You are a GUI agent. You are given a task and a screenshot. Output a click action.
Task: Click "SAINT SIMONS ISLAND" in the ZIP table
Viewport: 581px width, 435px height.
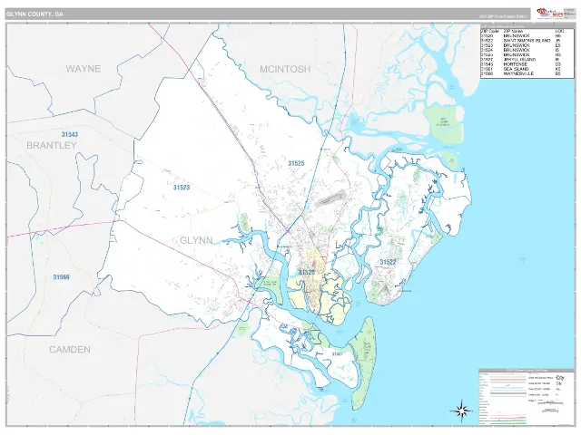[x=527, y=41]
